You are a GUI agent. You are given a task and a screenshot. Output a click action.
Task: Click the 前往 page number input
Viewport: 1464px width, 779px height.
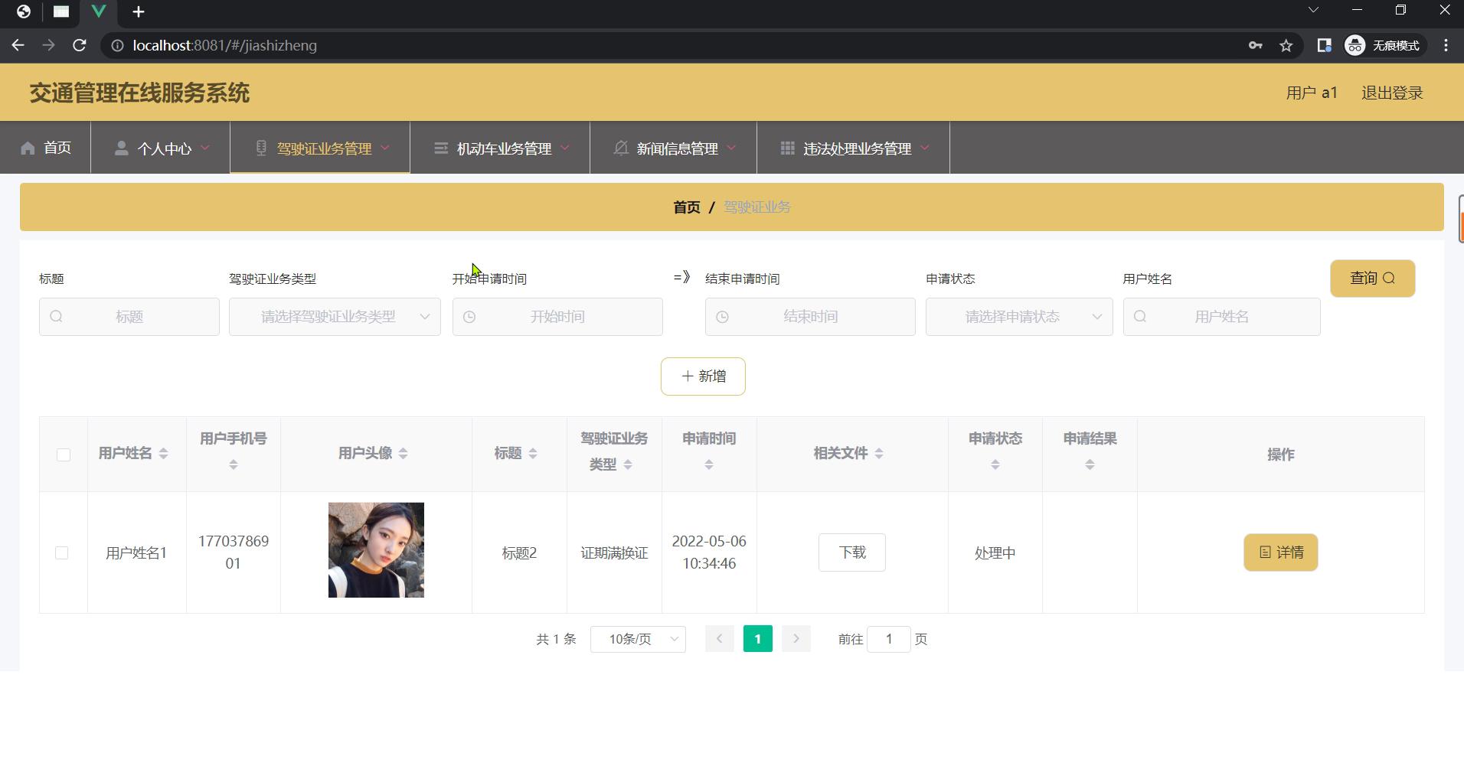[888, 638]
